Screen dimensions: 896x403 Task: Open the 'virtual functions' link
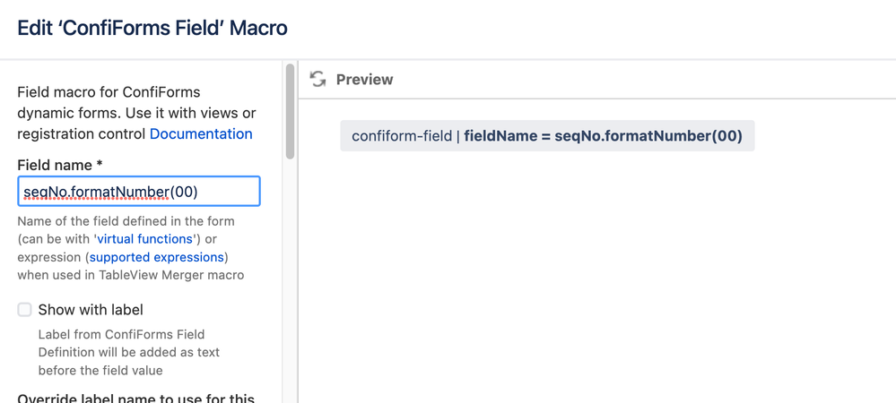143,238
